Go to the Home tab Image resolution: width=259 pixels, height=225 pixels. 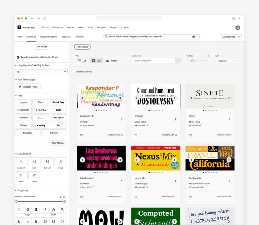pos(20,37)
